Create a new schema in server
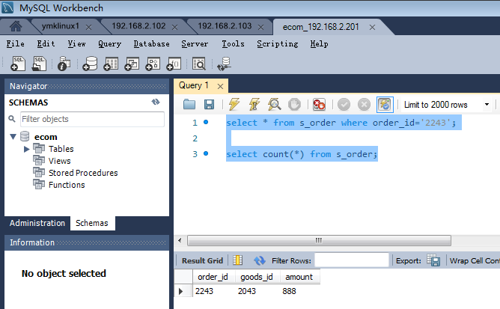500x309 pixels. 90,63
